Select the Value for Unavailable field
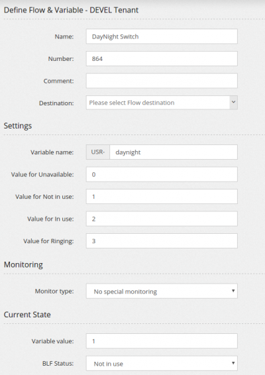The width and height of the screenshot is (265, 375). coord(162,174)
